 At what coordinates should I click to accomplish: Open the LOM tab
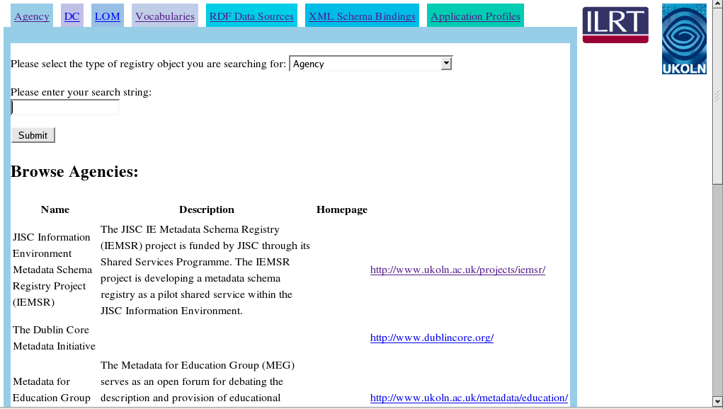[x=108, y=16]
